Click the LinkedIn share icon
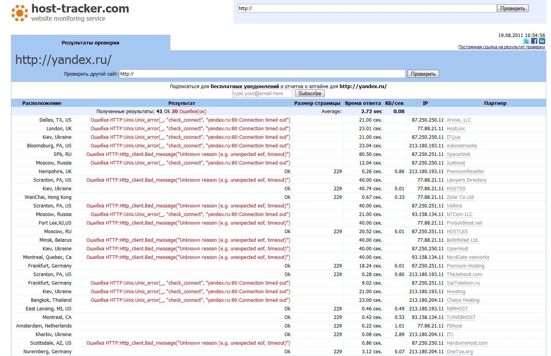Image resolution: width=551 pixels, height=356 pixels. (542, 41)
